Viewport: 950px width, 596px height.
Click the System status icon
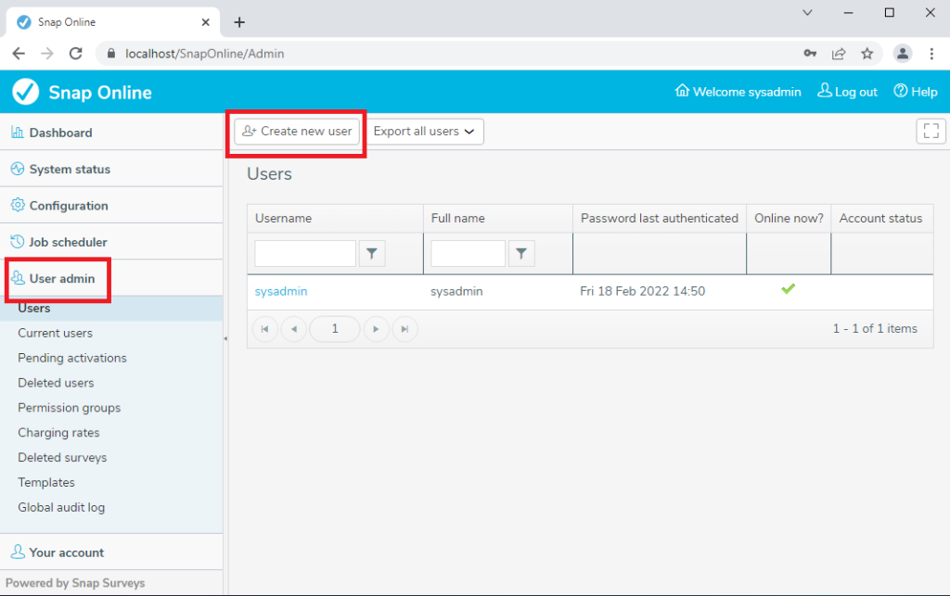tap(17, 169)
